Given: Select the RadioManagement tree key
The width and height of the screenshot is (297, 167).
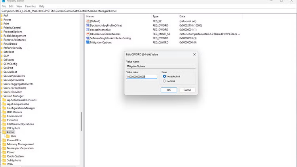Looking at the screenshot, I should (x=15, y=36).
